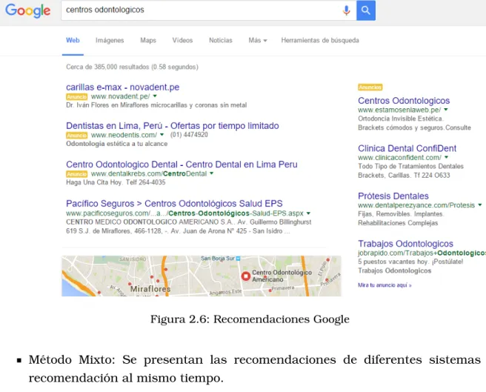Expand the Más dropdown menu
Viewport: 486px width, 392px height.
258,40
